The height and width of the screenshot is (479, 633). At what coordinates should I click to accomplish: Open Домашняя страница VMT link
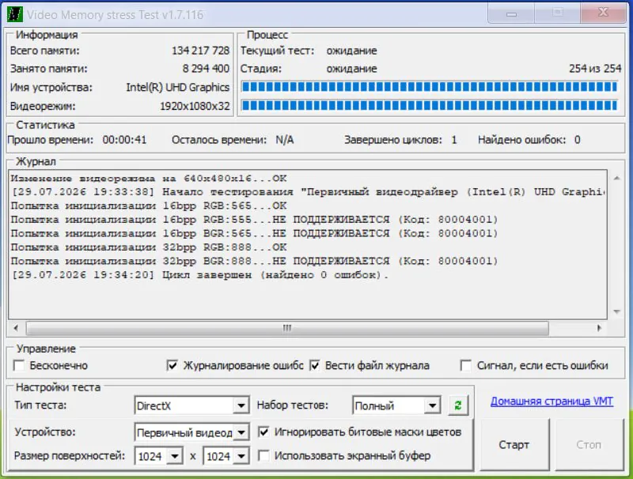(x=552, y=402)
